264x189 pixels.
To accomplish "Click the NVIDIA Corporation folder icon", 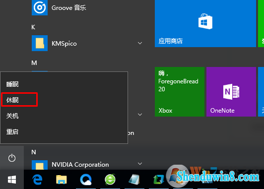I will (40, 165).
